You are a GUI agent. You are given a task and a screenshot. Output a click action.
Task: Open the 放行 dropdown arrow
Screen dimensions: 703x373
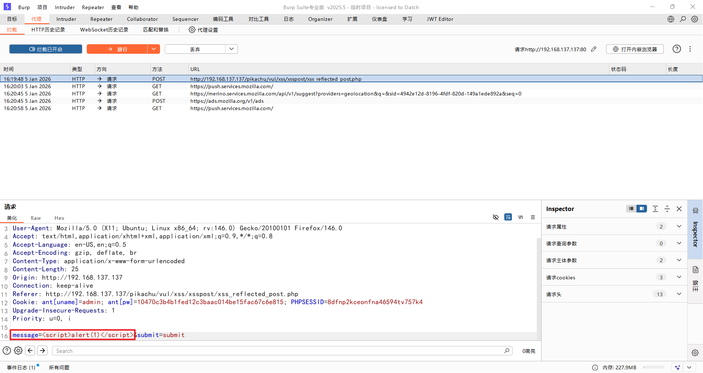154,49
